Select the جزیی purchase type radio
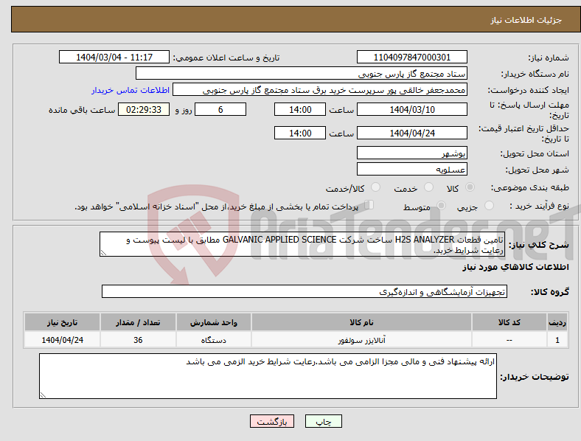This screenshot has height=441, width=581. pyautogui.click(x=489, y=205)
